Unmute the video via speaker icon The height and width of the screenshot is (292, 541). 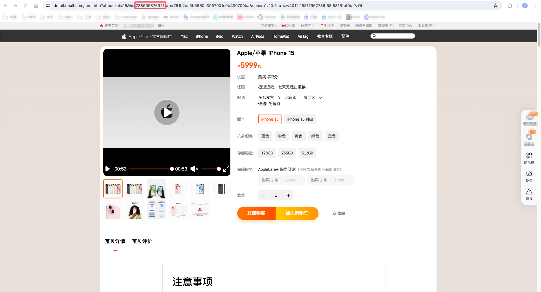point(194,169)
